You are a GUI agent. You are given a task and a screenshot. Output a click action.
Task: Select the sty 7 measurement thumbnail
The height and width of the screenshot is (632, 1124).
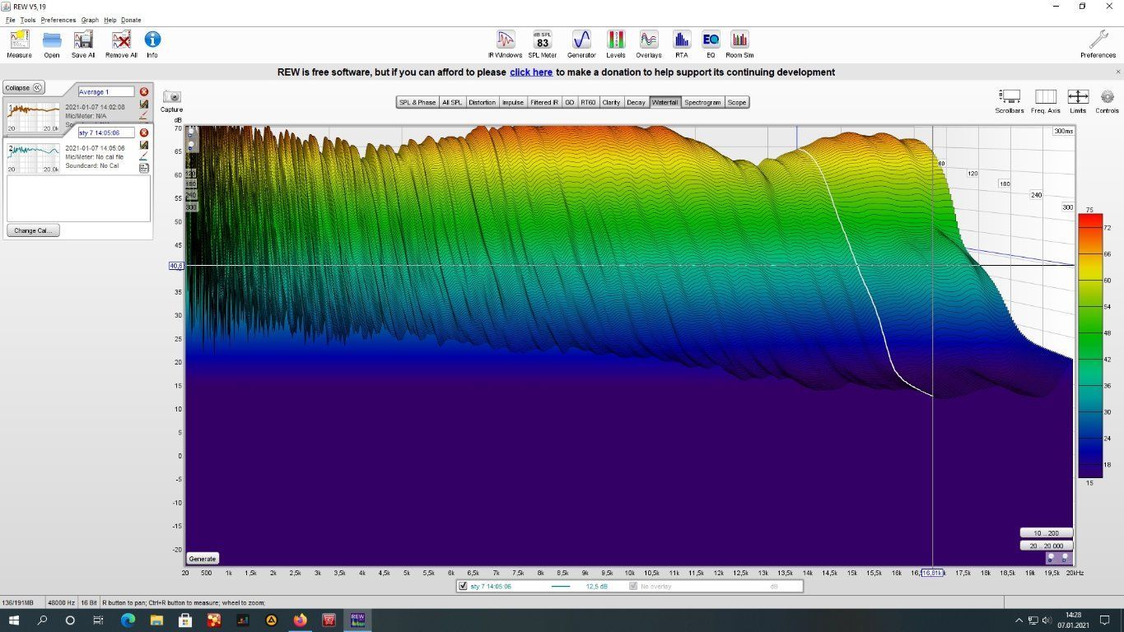[34, 158]
